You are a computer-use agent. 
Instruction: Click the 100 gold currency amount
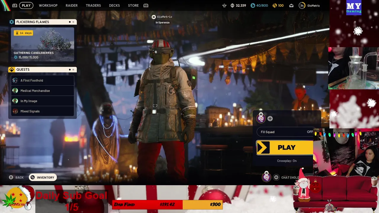(x=281, y=6)
